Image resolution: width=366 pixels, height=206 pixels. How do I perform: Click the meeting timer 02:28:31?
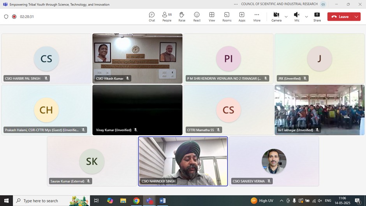[27, 17]
